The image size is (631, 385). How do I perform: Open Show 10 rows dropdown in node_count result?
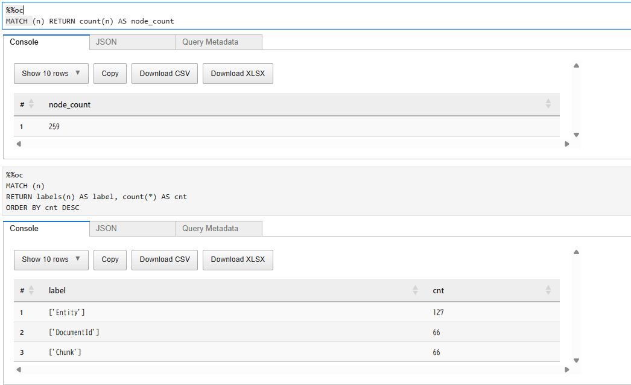pos(51,74)
